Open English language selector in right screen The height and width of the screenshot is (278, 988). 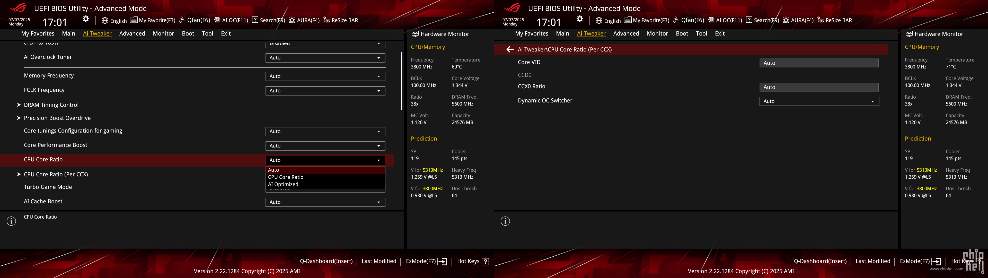click(x=608, y=20)
